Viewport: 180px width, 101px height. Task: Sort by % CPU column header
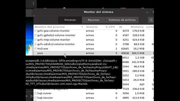(110, 27)
